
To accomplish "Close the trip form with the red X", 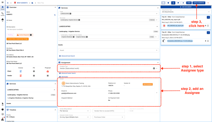I will pos(208,3).
